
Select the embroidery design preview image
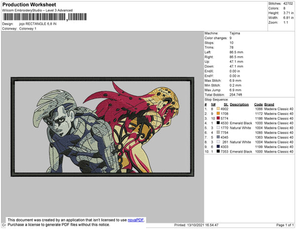point(103,127)
